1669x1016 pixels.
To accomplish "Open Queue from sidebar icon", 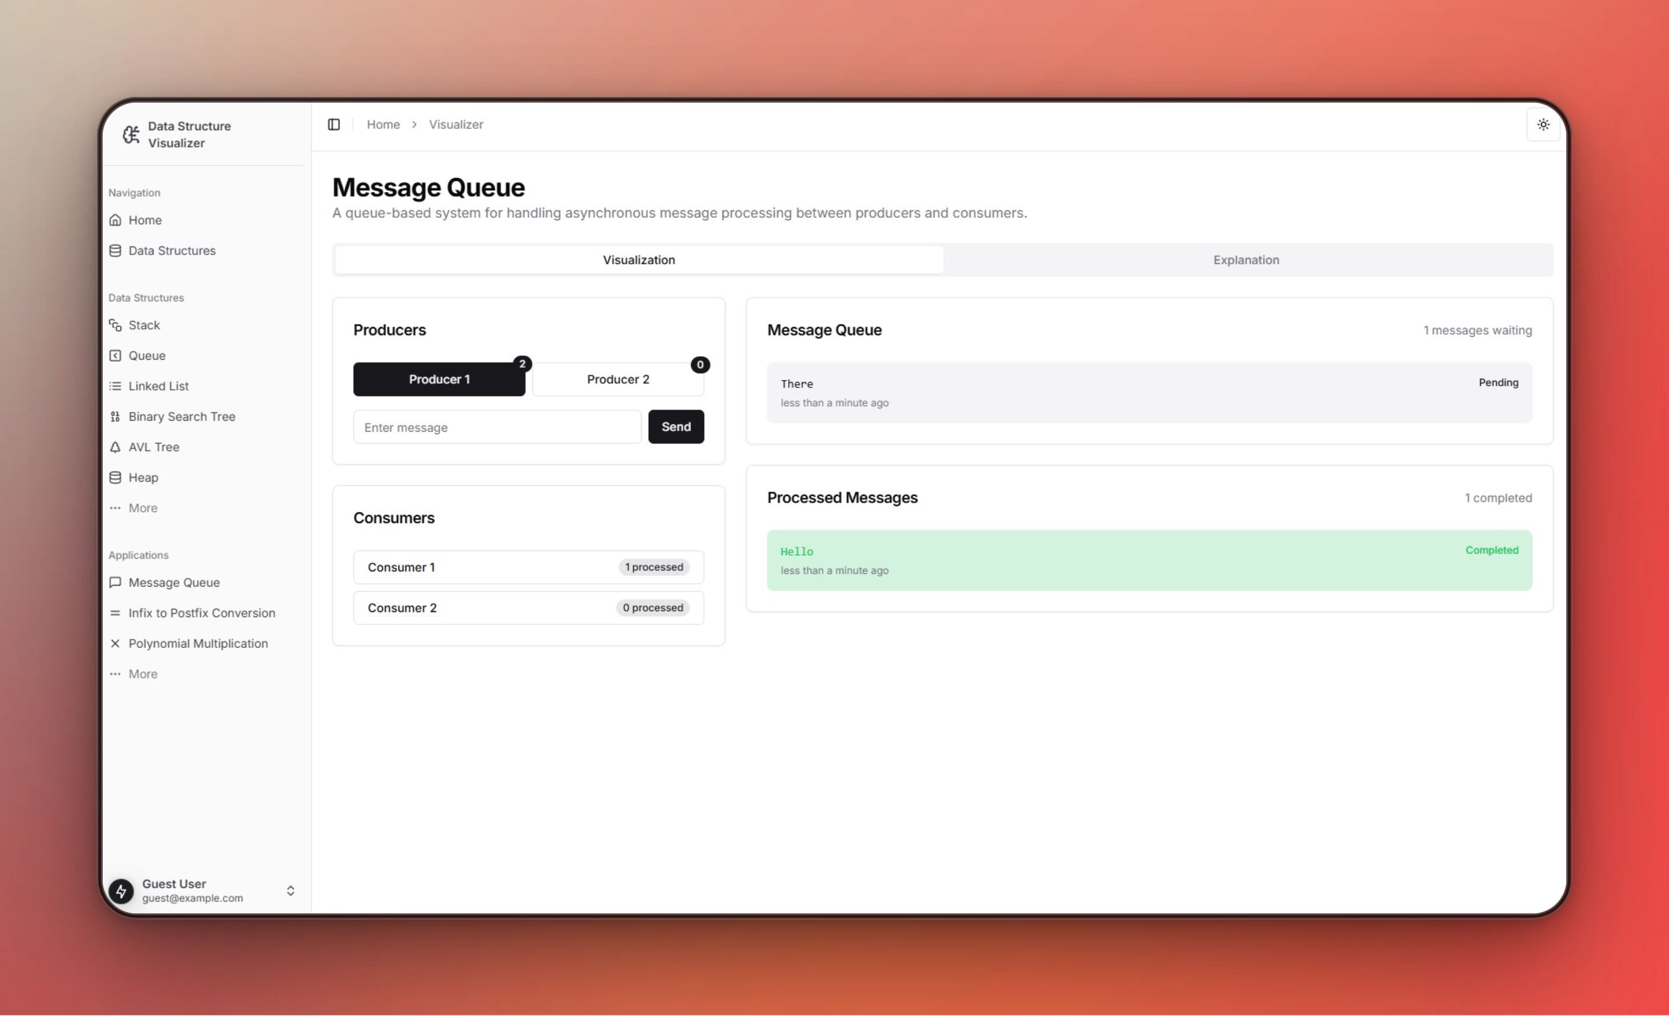I will 115,356.
